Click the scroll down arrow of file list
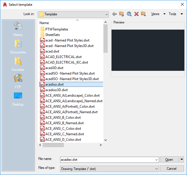This screenshot has height=175, width=187. pos(105,140)
